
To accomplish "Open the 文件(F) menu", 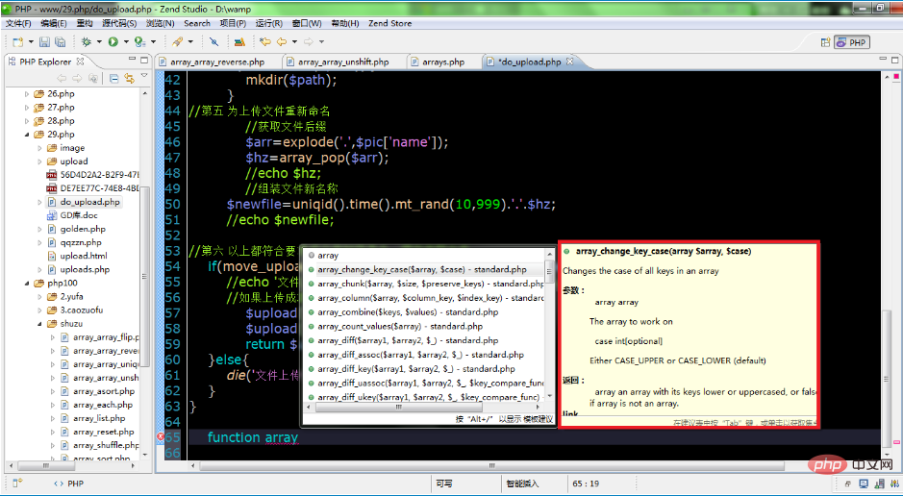I will (18, 24).
